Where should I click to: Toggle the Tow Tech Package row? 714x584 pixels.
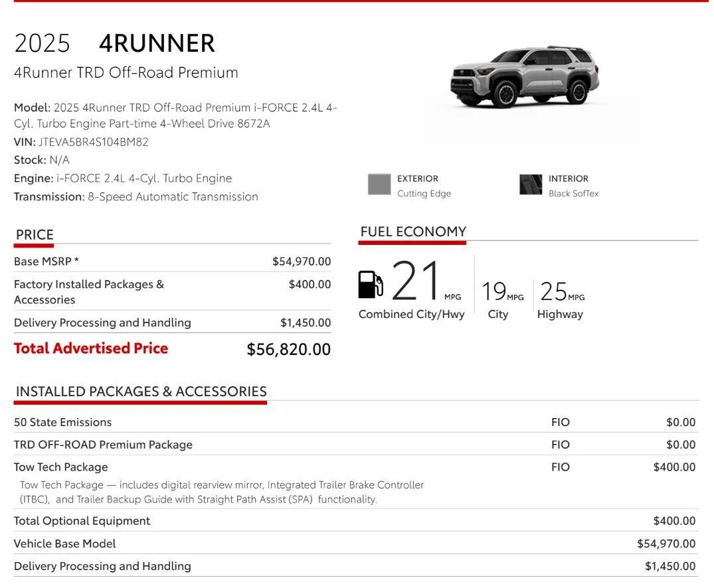click(x=61, y=467)
